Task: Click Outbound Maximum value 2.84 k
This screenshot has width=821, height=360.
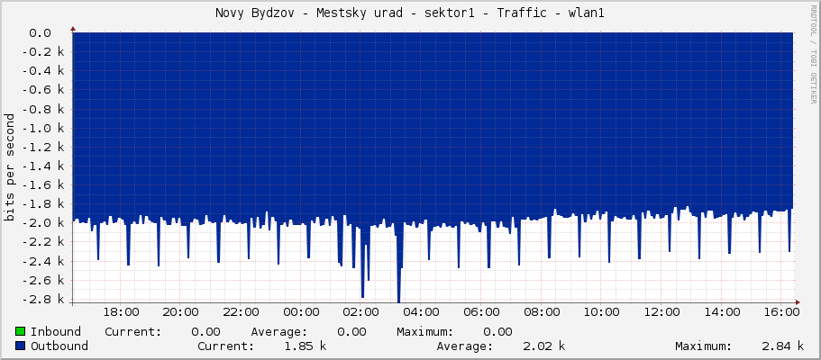Action: [783, 346]
